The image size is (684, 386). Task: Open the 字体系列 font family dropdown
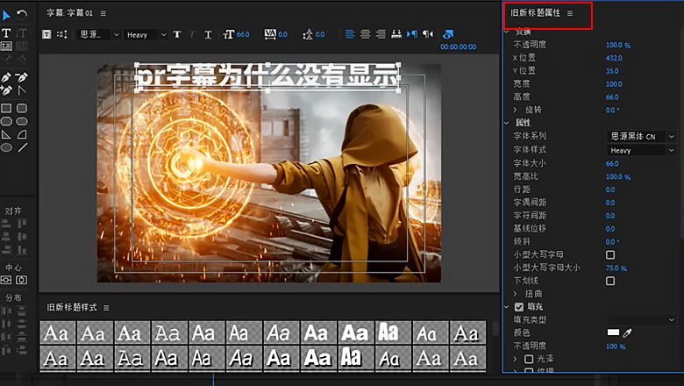641,137
